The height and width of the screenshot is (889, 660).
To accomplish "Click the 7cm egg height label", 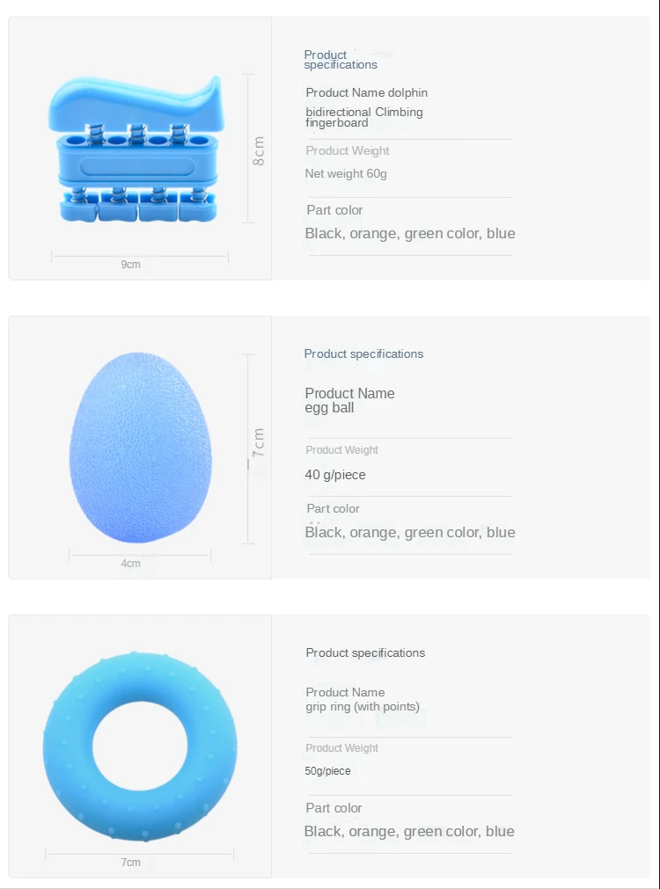I will (x=259, y=441).
